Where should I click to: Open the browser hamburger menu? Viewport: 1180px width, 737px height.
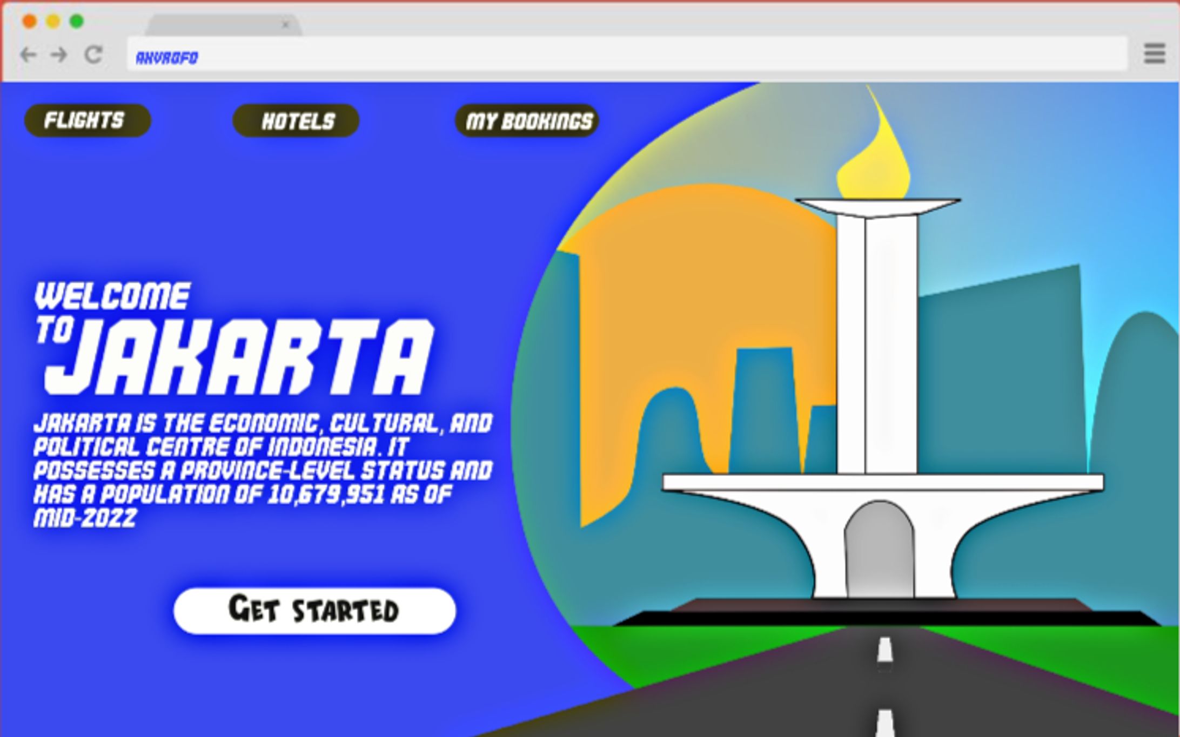tap(1154, 53)
